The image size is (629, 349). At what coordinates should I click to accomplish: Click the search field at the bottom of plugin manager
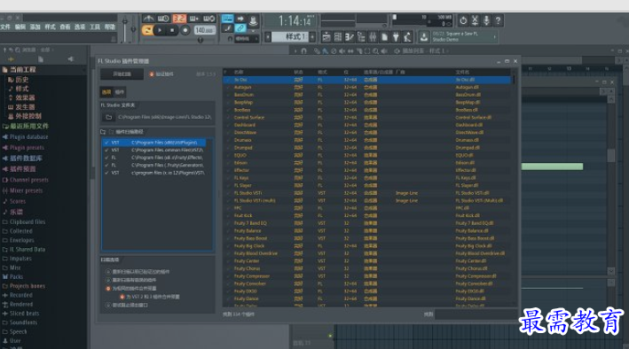pos(476,314)
